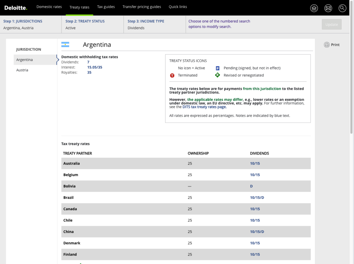Select the Treaty rates tab
354x264 pixels.
[x=80, y=7]
